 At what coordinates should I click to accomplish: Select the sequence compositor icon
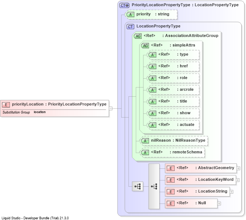point(138,186)
